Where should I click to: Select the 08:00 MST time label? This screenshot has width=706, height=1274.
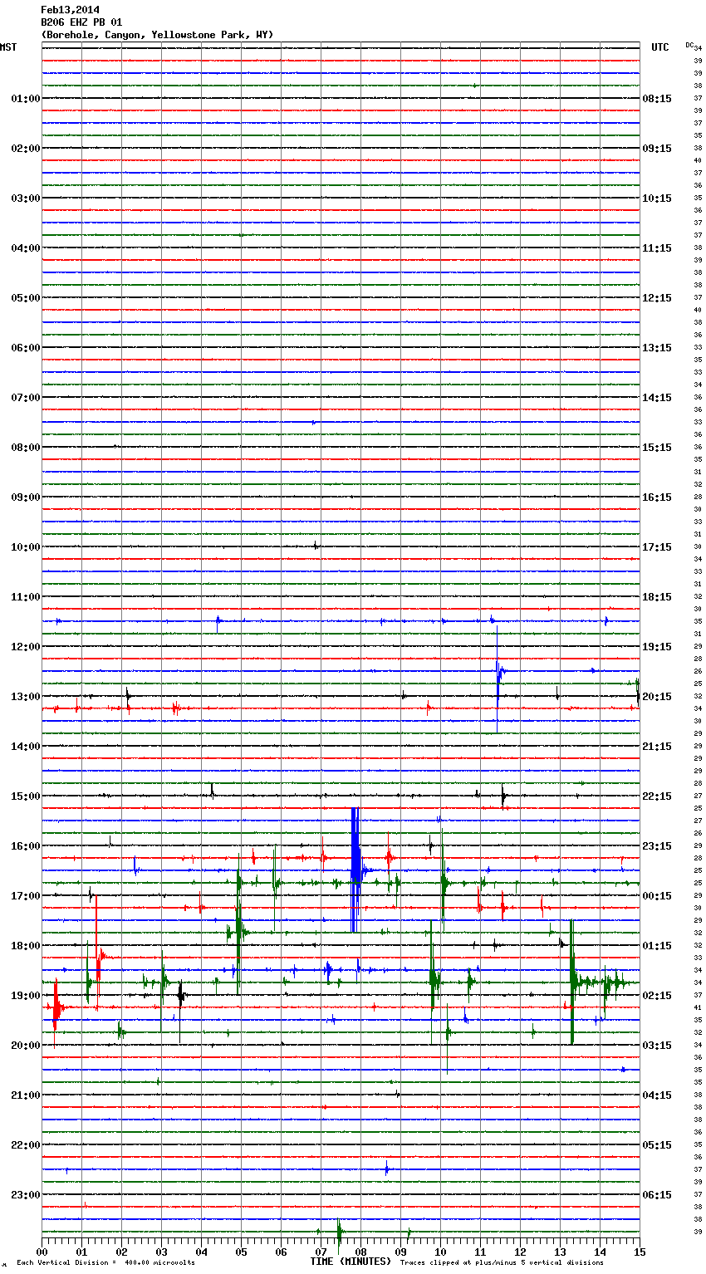point(25,448)
